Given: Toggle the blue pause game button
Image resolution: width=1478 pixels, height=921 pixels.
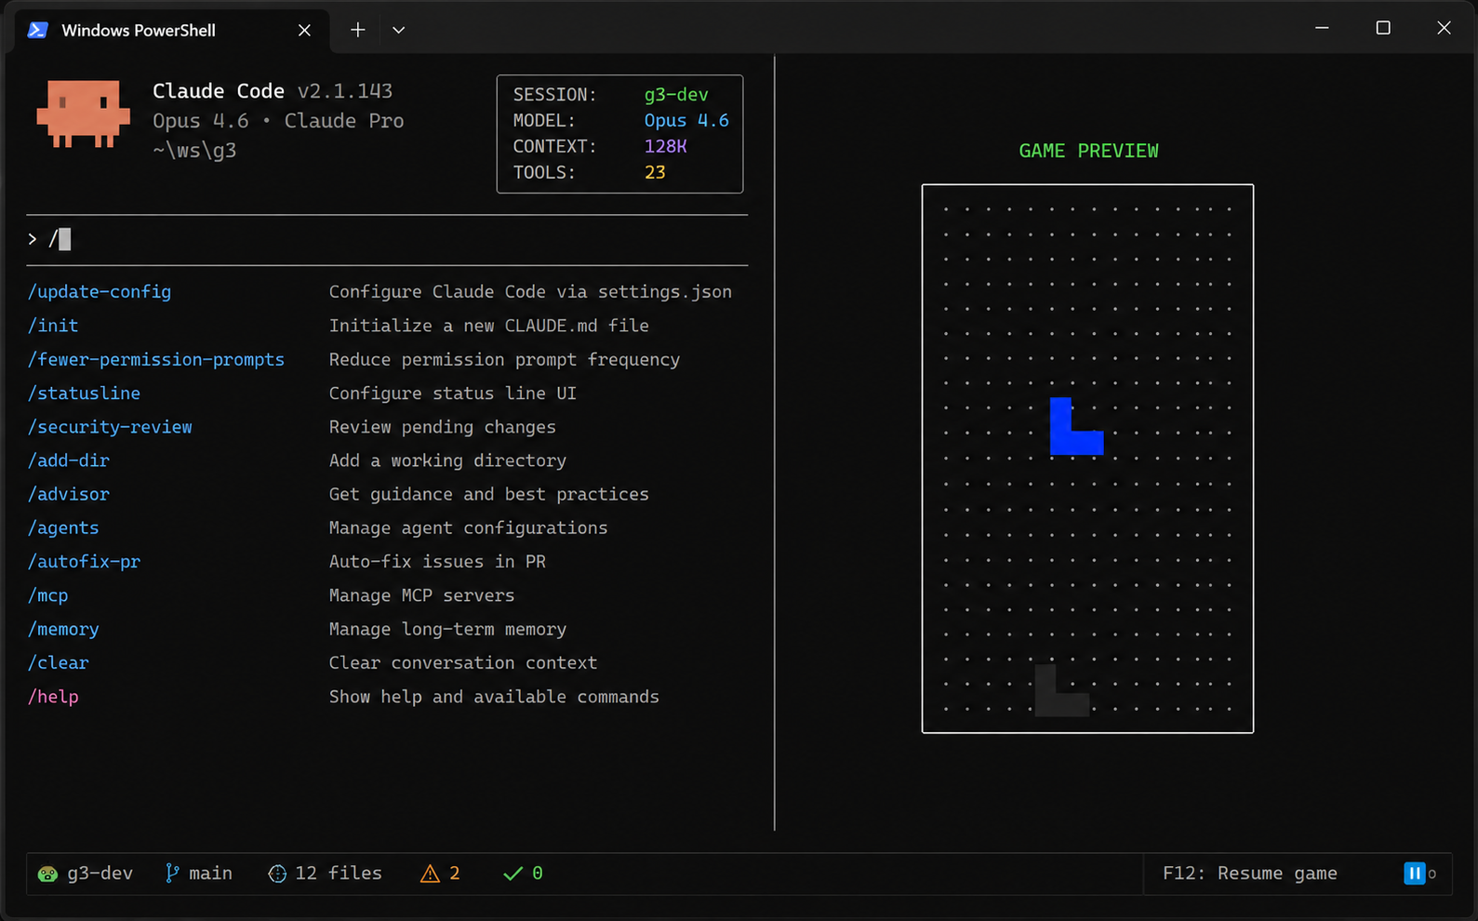Looking at the screenshot, I should coord(1414,874).
